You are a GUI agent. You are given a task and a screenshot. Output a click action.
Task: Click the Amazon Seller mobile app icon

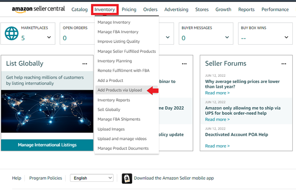[127, 178]
